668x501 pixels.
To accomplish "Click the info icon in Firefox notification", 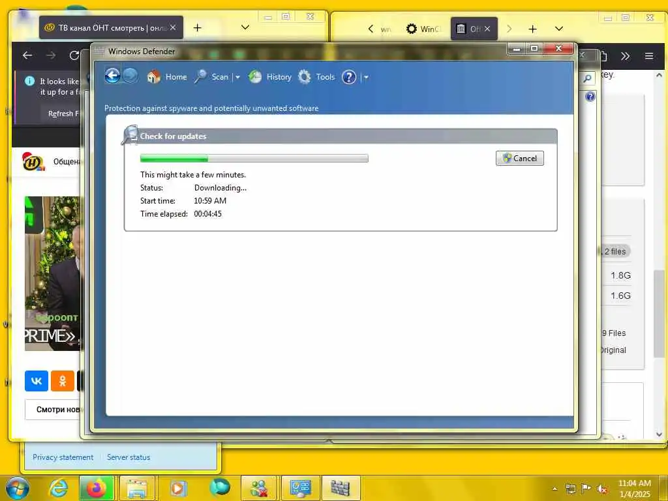I will tap(29, 81).
